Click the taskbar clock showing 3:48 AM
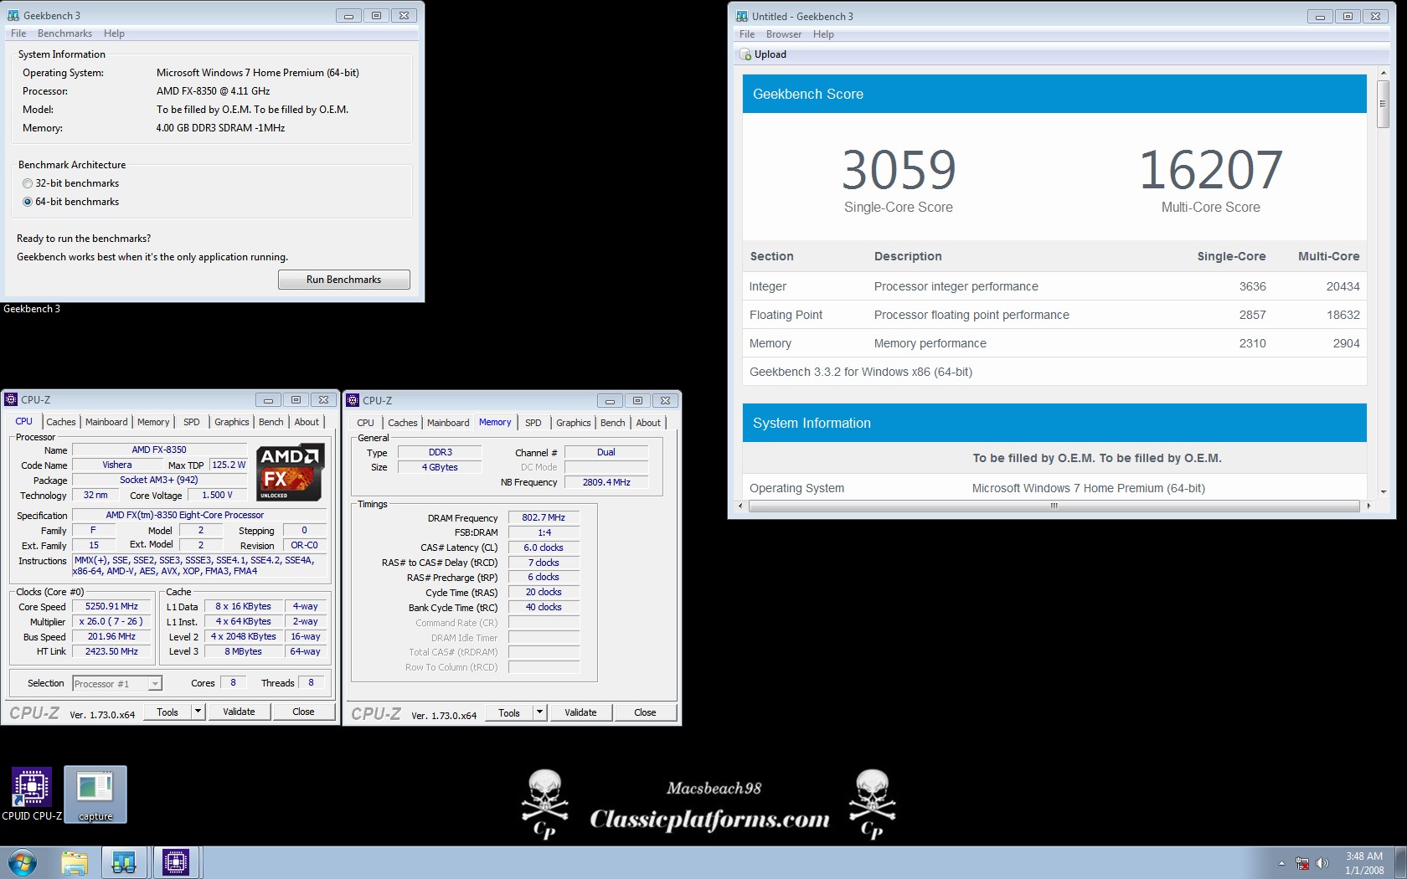This screenshot has height=879, width=1407. point(1364,863)
